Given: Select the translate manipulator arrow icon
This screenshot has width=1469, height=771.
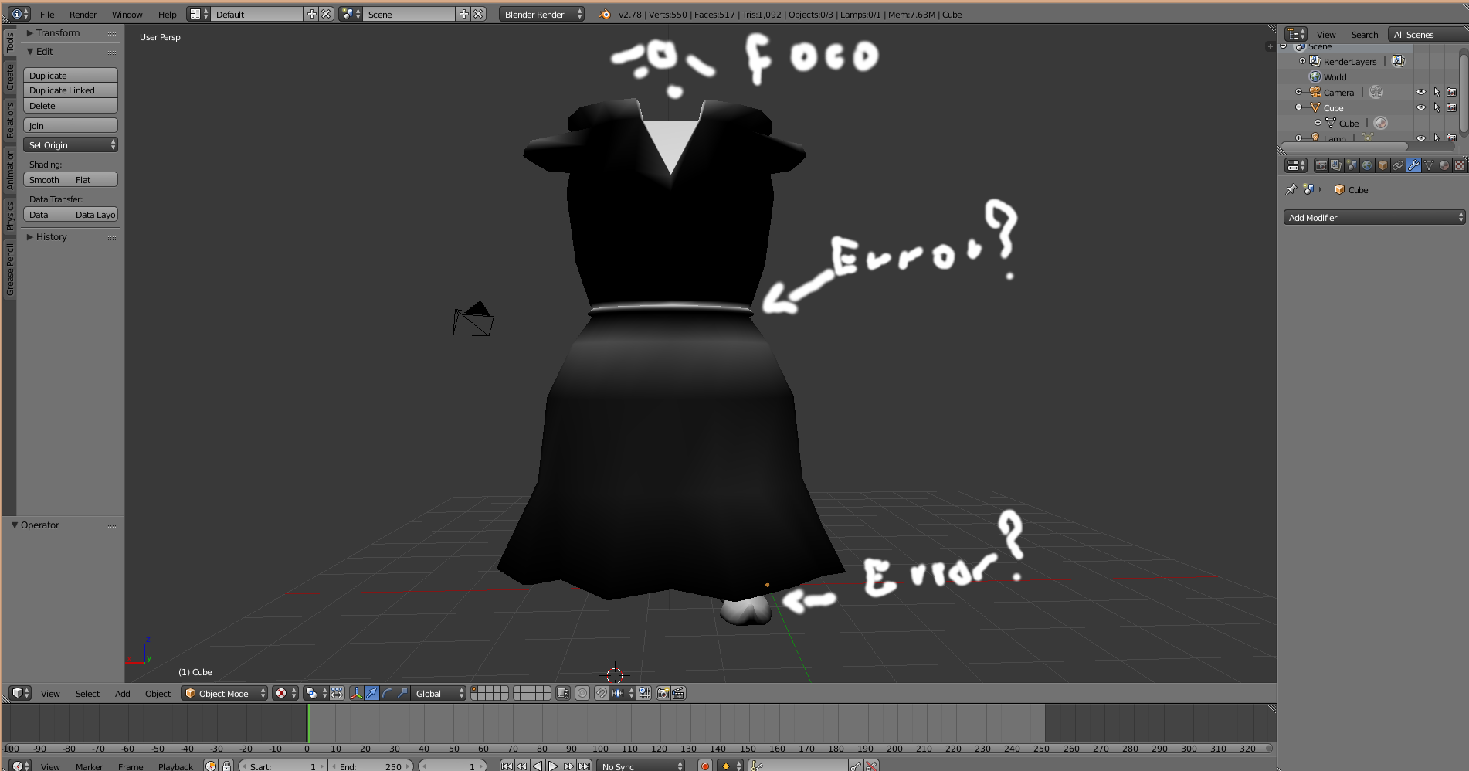Looking at the screenshot, I should 372,693.
